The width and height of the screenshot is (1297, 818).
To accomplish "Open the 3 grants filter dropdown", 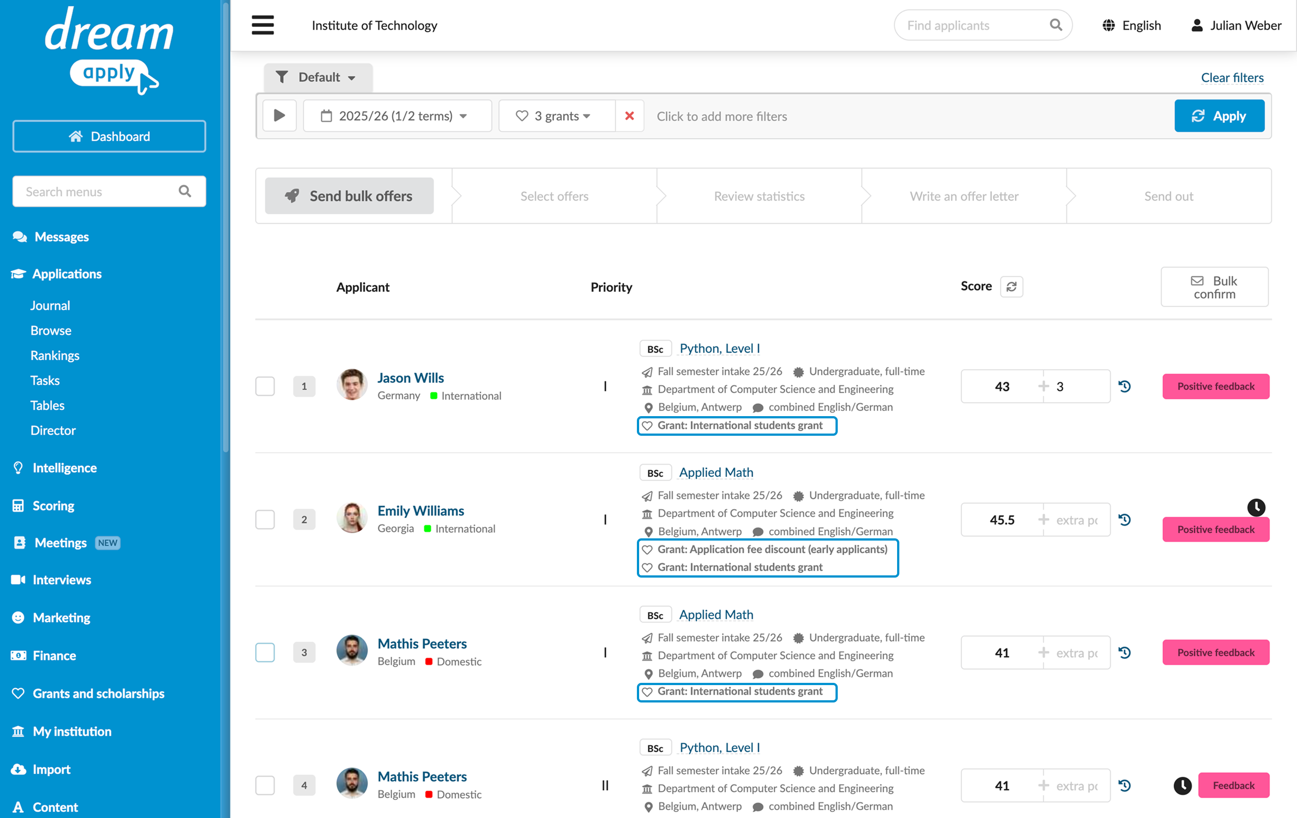I will pyautogui.click(x=557, y=116).
